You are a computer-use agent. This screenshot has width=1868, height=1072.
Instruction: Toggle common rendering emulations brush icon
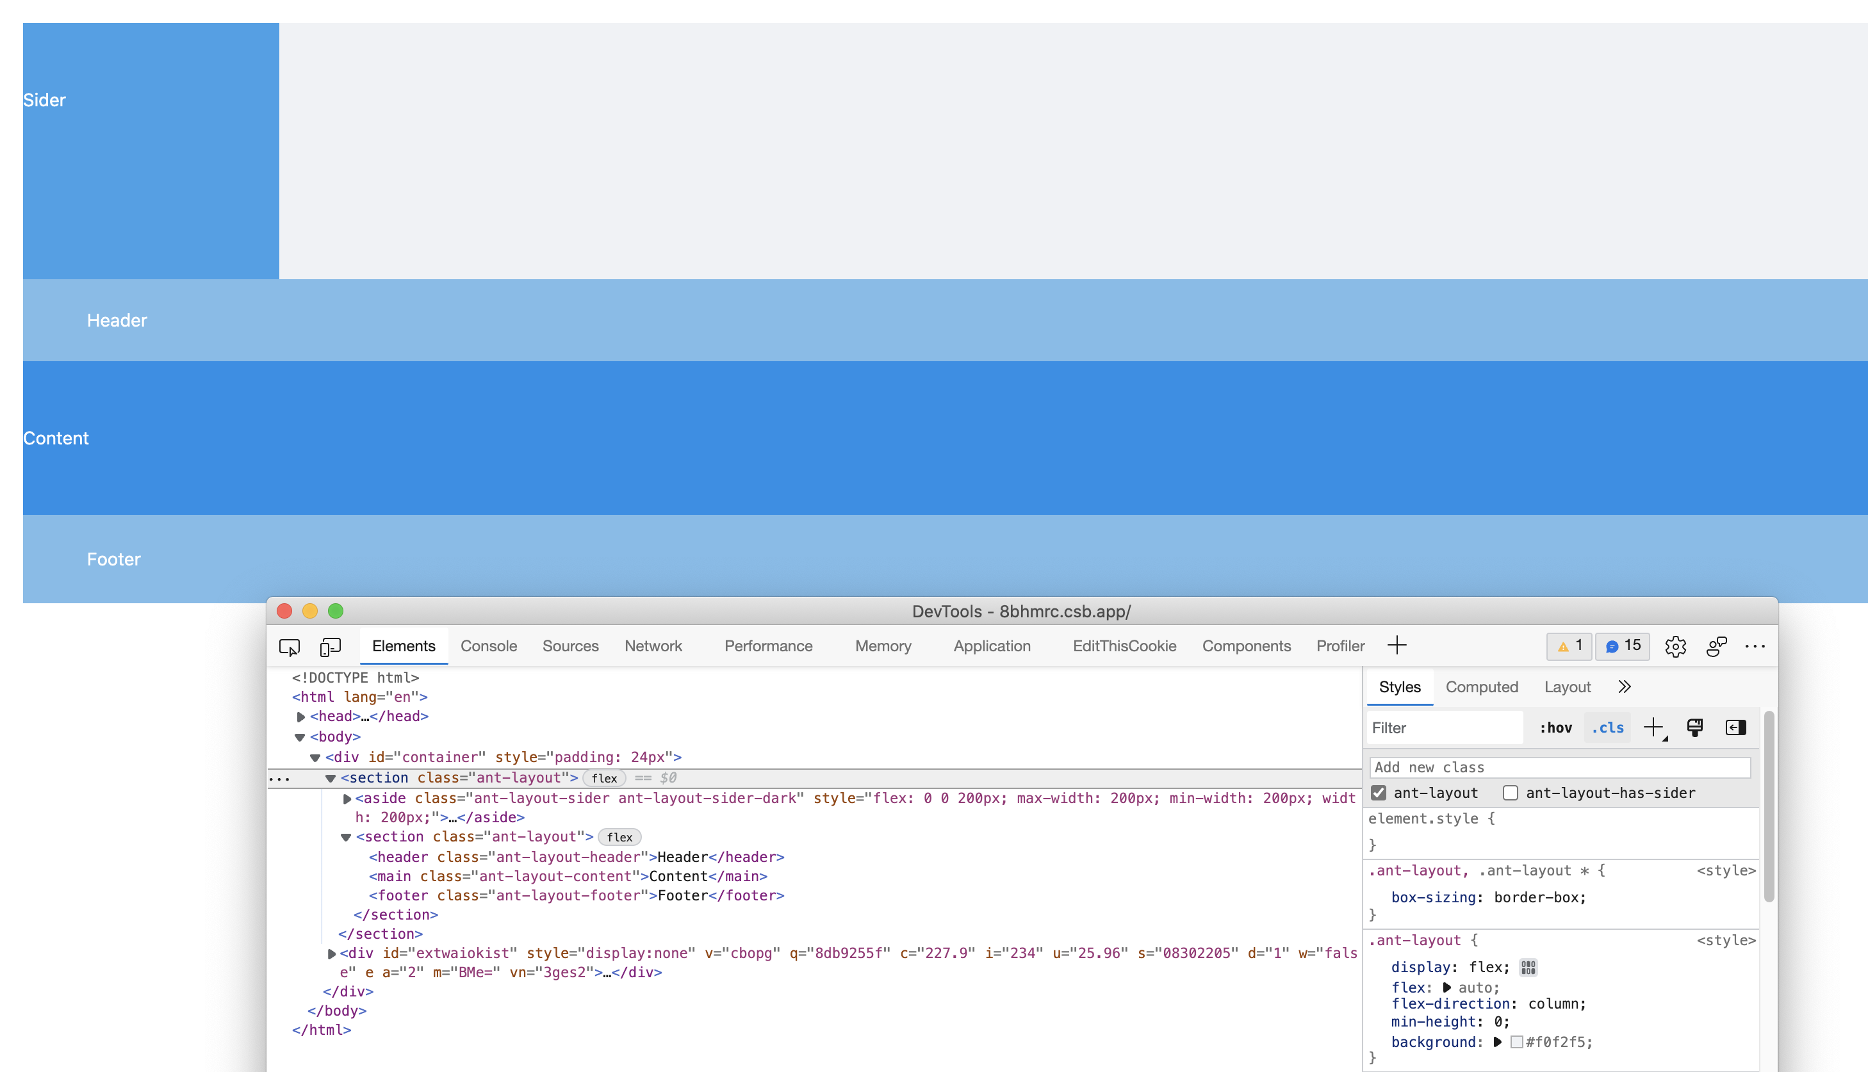(x=1694, y=727)
